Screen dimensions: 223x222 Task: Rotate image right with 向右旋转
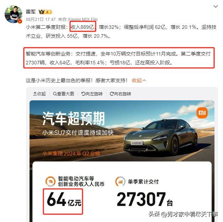(x=120, y=94)
